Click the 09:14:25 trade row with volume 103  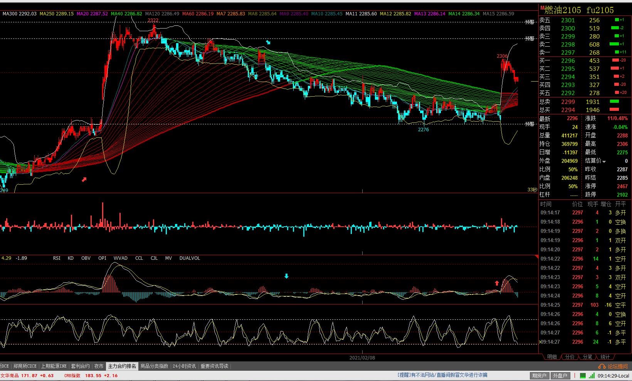pos(583,305)
